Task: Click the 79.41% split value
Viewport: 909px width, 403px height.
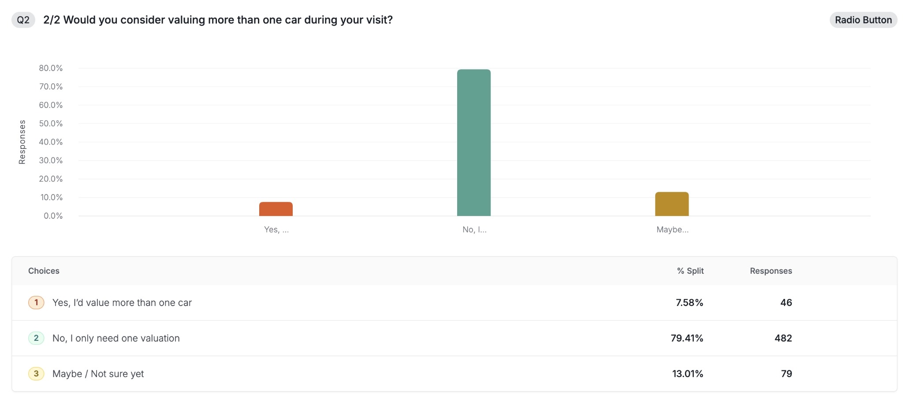Action: (x=686, y=338)
